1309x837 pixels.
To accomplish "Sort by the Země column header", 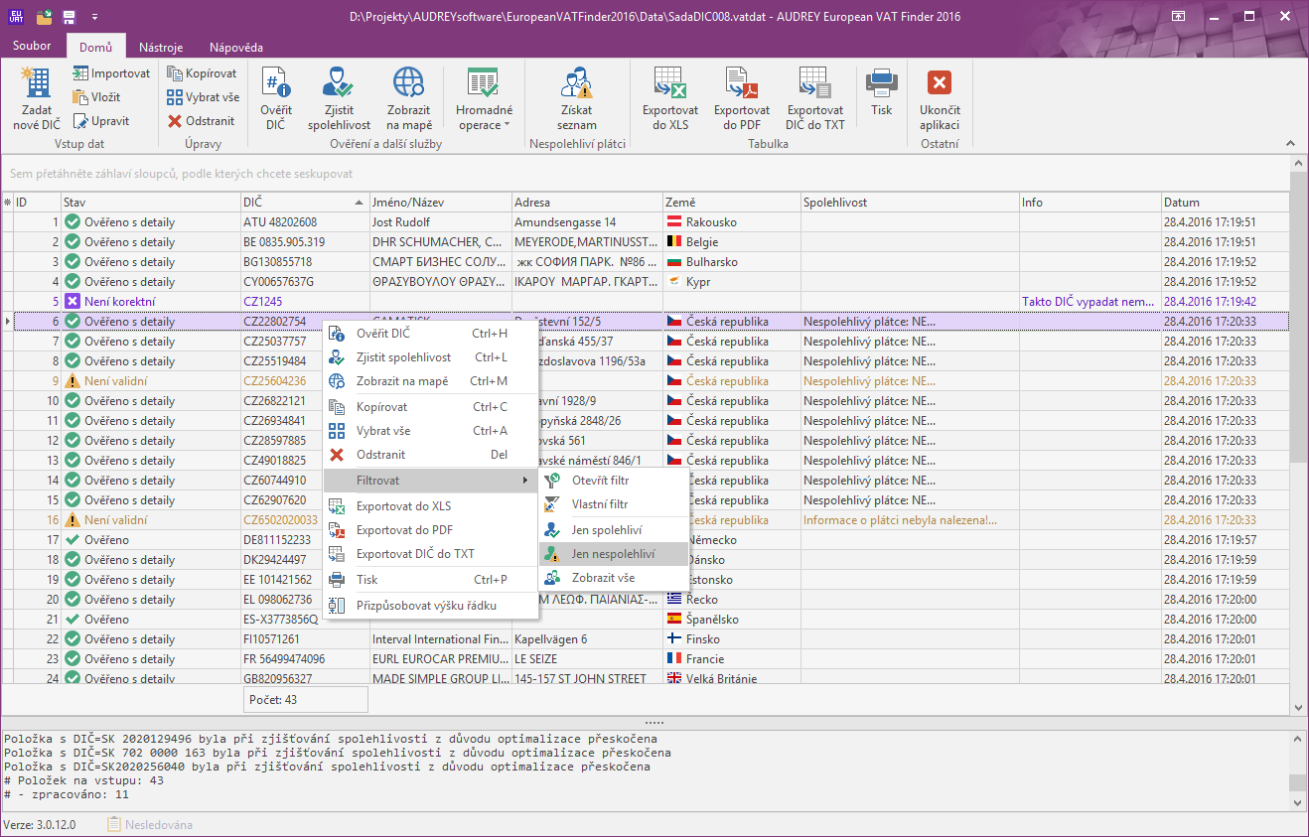I will pos(731,203).
